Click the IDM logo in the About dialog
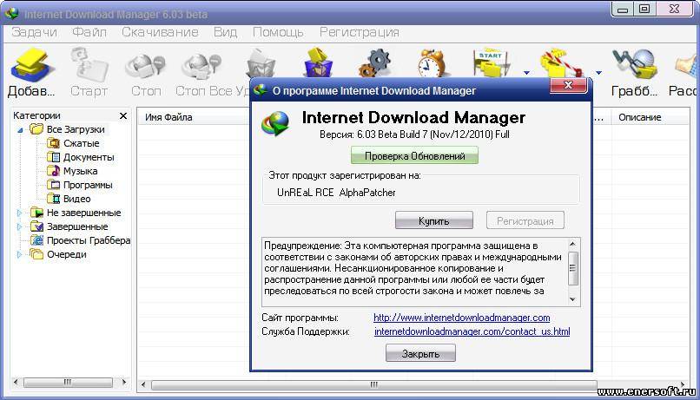The width and height of the screenshot is (700, 400). 275,123
